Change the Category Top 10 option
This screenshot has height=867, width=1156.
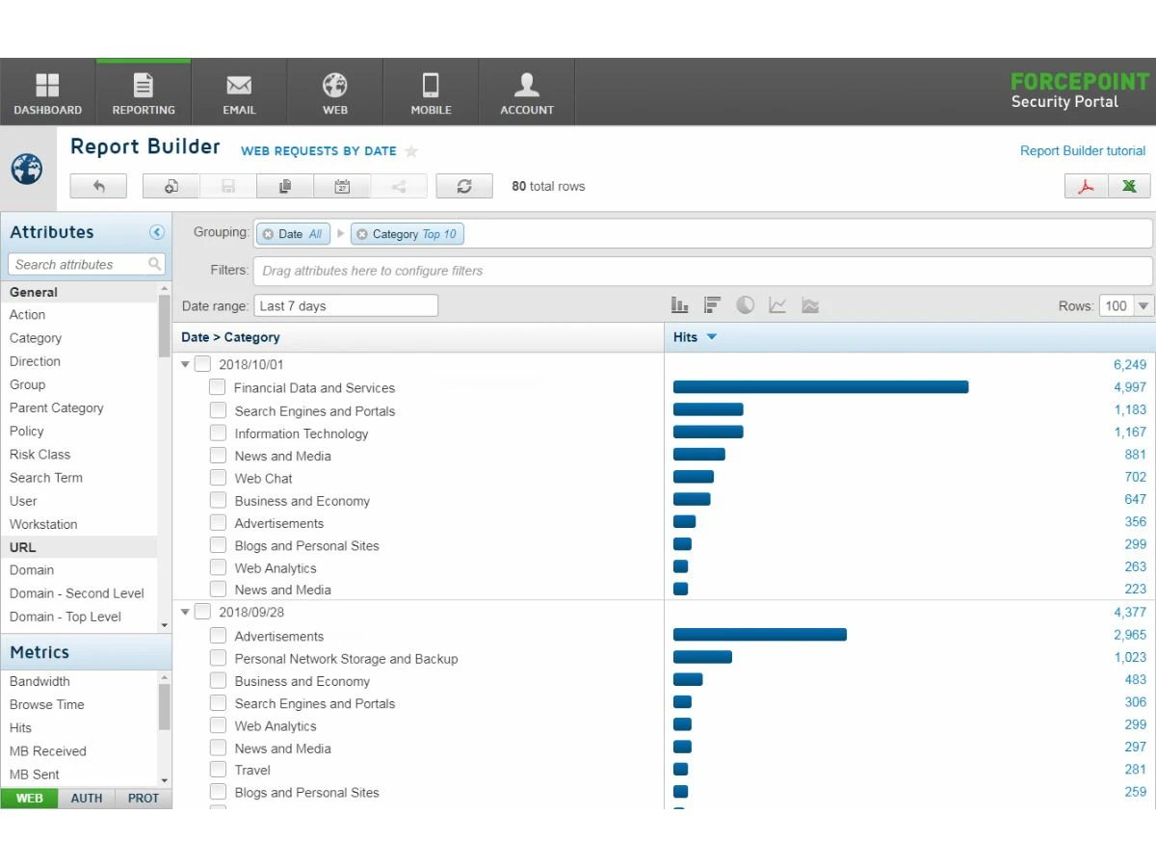coord(439,234)
